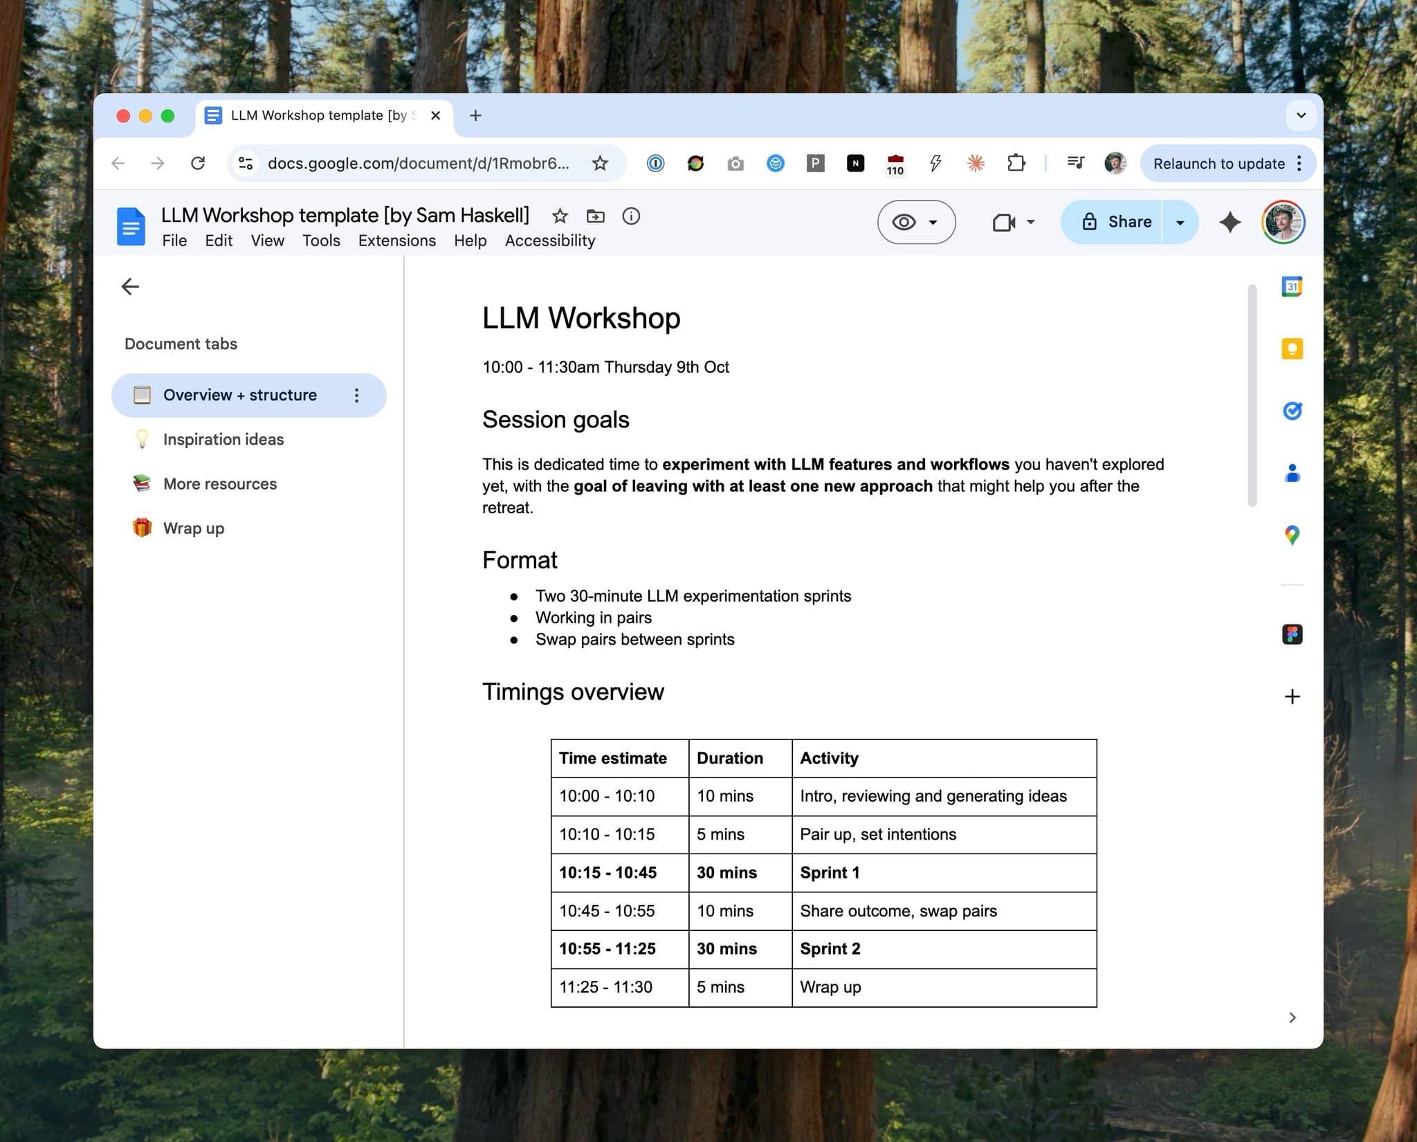Collapse the document tabs sidebar with the back arrow
The height and width of the screenshot is (1142, 1417).
click(x=130, y=286)
